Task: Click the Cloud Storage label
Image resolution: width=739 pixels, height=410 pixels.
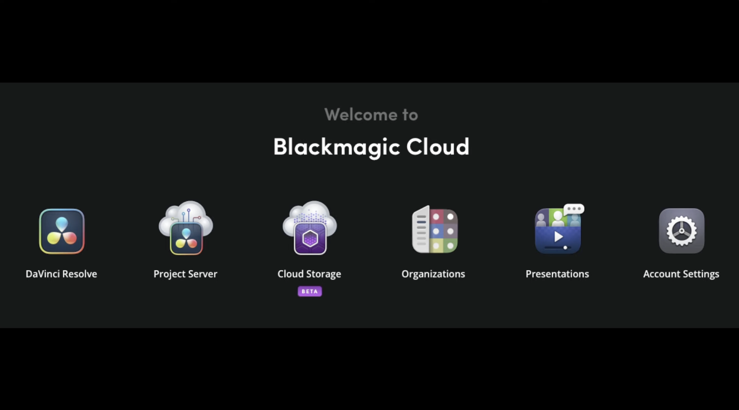Action: [x=309, y=274]
